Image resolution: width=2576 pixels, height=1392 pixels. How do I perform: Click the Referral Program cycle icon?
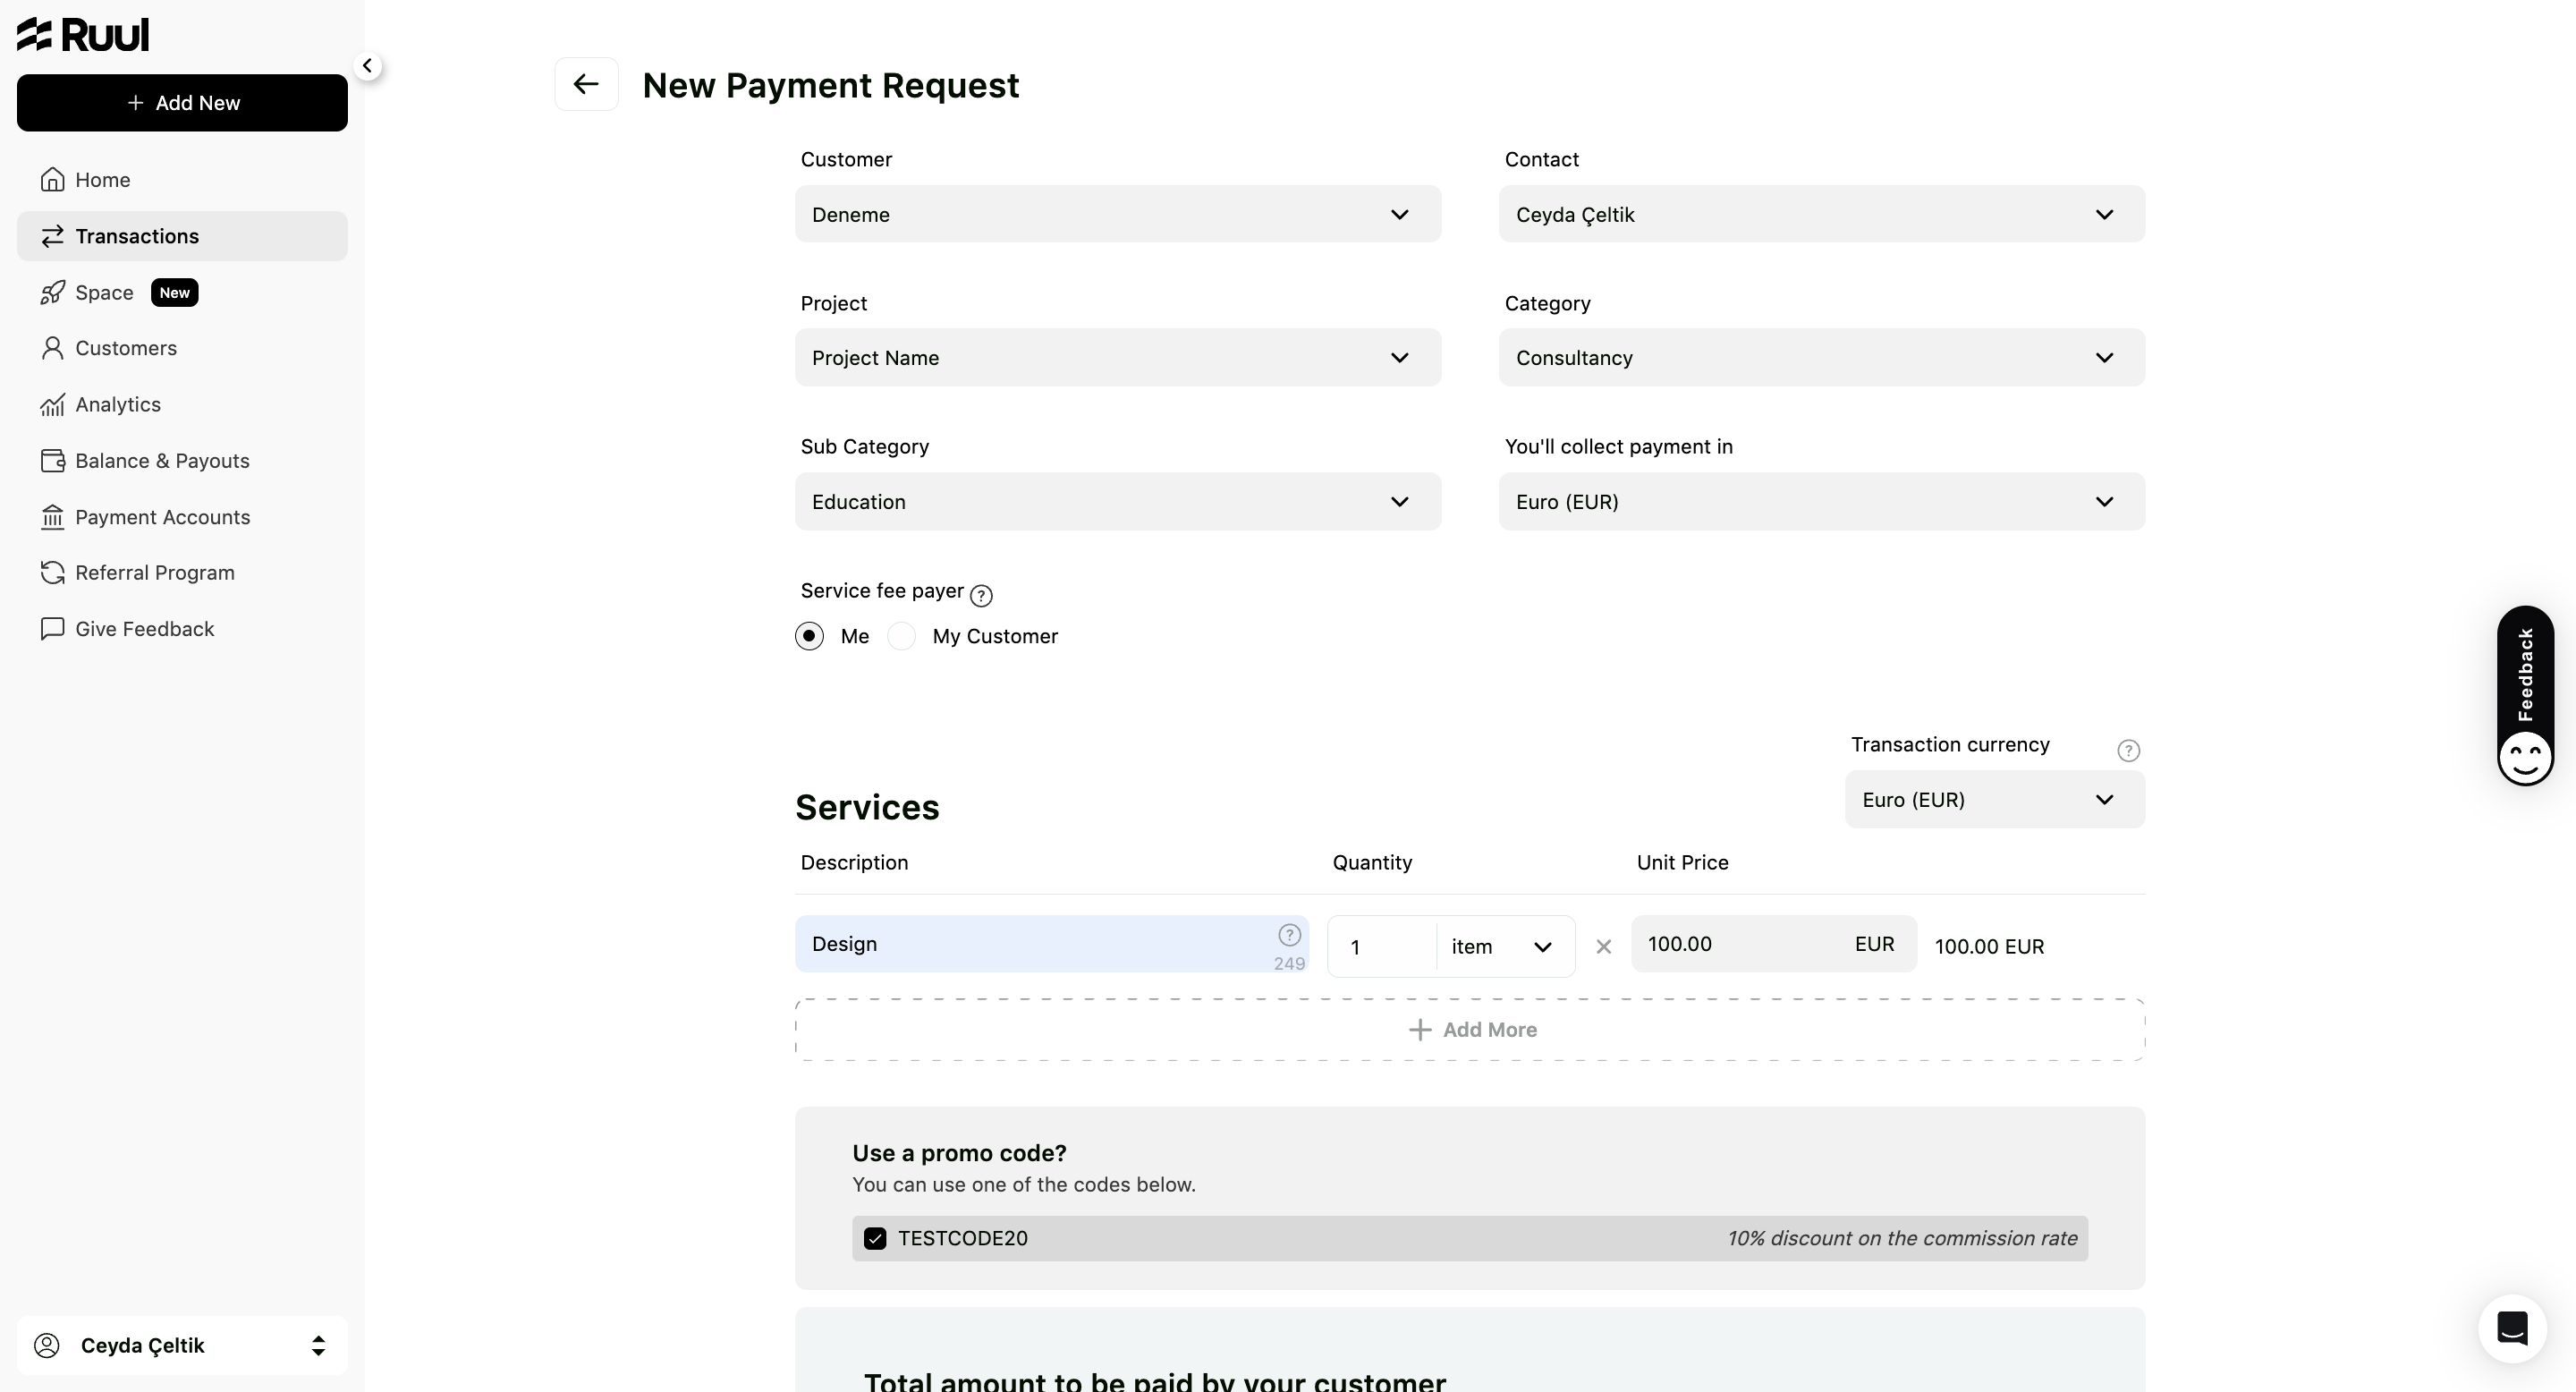[52, 573]
